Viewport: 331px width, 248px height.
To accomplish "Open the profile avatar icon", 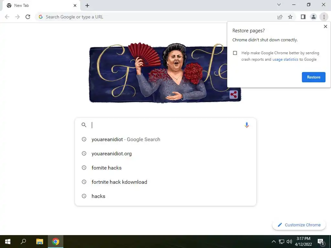I will pyautogui.click(x=314, y=17).
